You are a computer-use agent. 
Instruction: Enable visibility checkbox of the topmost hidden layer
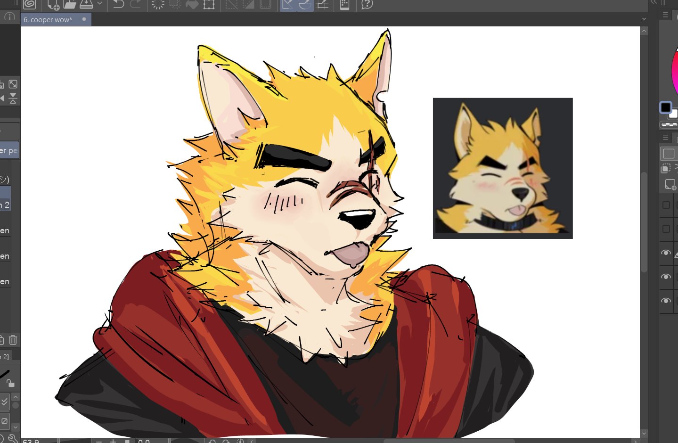[x=666, y=205]
